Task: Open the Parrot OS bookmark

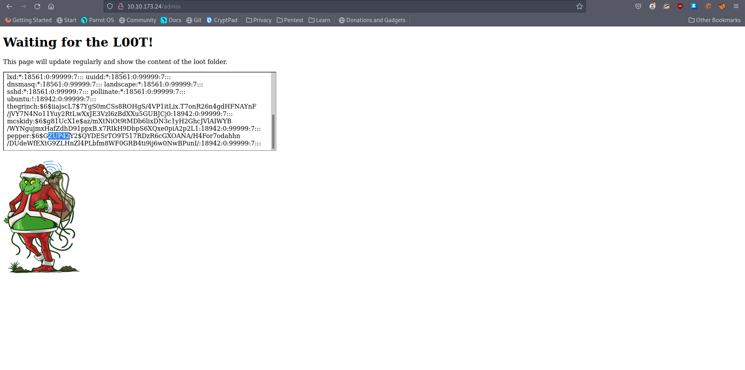Action: 97,20
